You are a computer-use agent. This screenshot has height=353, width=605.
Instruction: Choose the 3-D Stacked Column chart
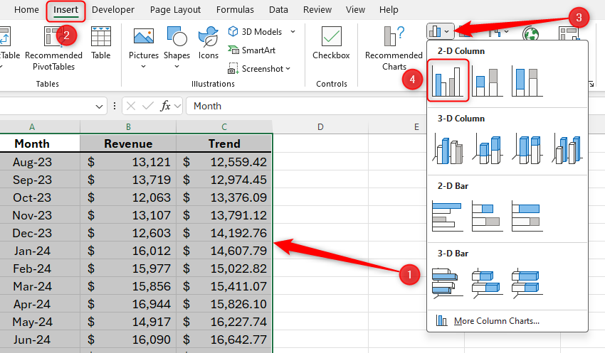click(x=488, y=148)
